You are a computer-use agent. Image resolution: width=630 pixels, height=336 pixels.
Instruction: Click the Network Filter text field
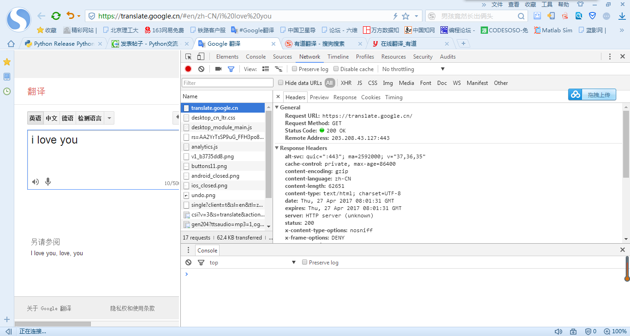coord(228,83)
